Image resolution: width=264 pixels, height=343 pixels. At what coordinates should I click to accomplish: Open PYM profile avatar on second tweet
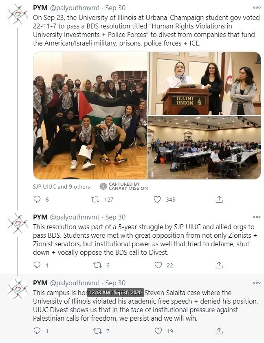18,224
